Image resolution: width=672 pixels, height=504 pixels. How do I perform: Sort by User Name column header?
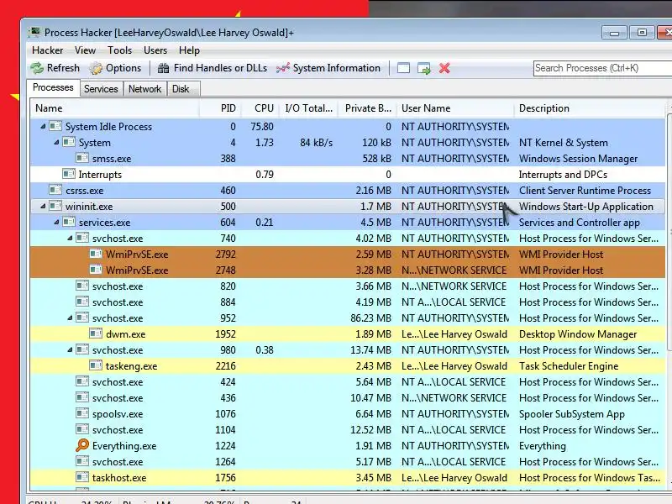pyautogui.click(x=455, y=108)
